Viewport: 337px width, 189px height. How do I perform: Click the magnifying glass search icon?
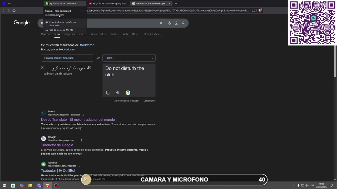click(x=184, y=23)
